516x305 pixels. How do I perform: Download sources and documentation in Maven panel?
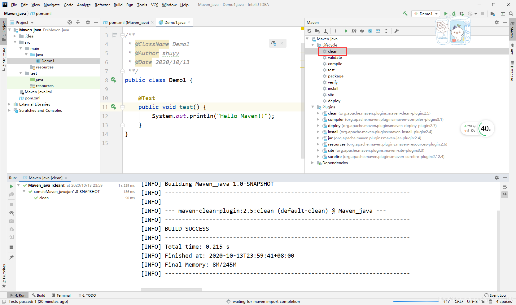click(x=326, y=31)
